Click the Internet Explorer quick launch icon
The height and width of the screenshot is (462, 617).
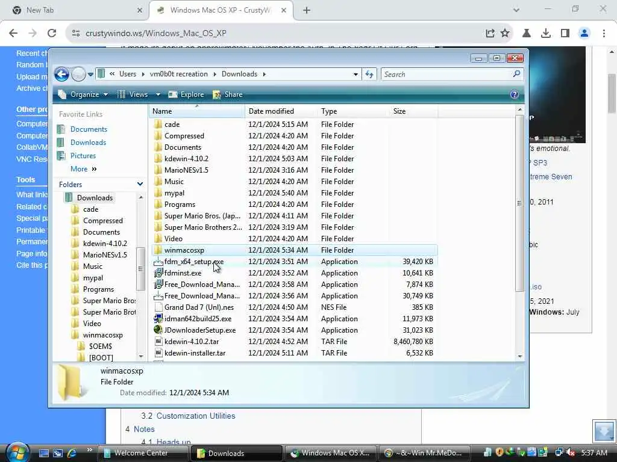(x=72, y=453)
